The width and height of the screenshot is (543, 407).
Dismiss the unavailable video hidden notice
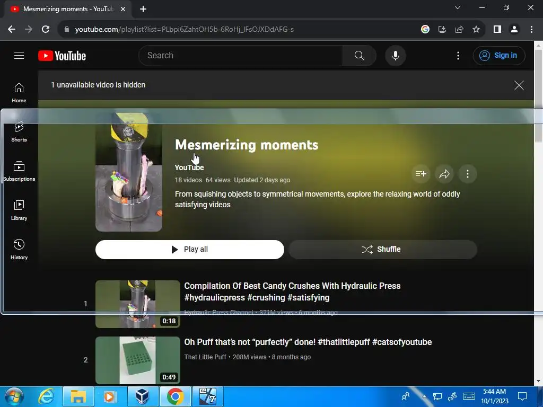tap(519, 85)
